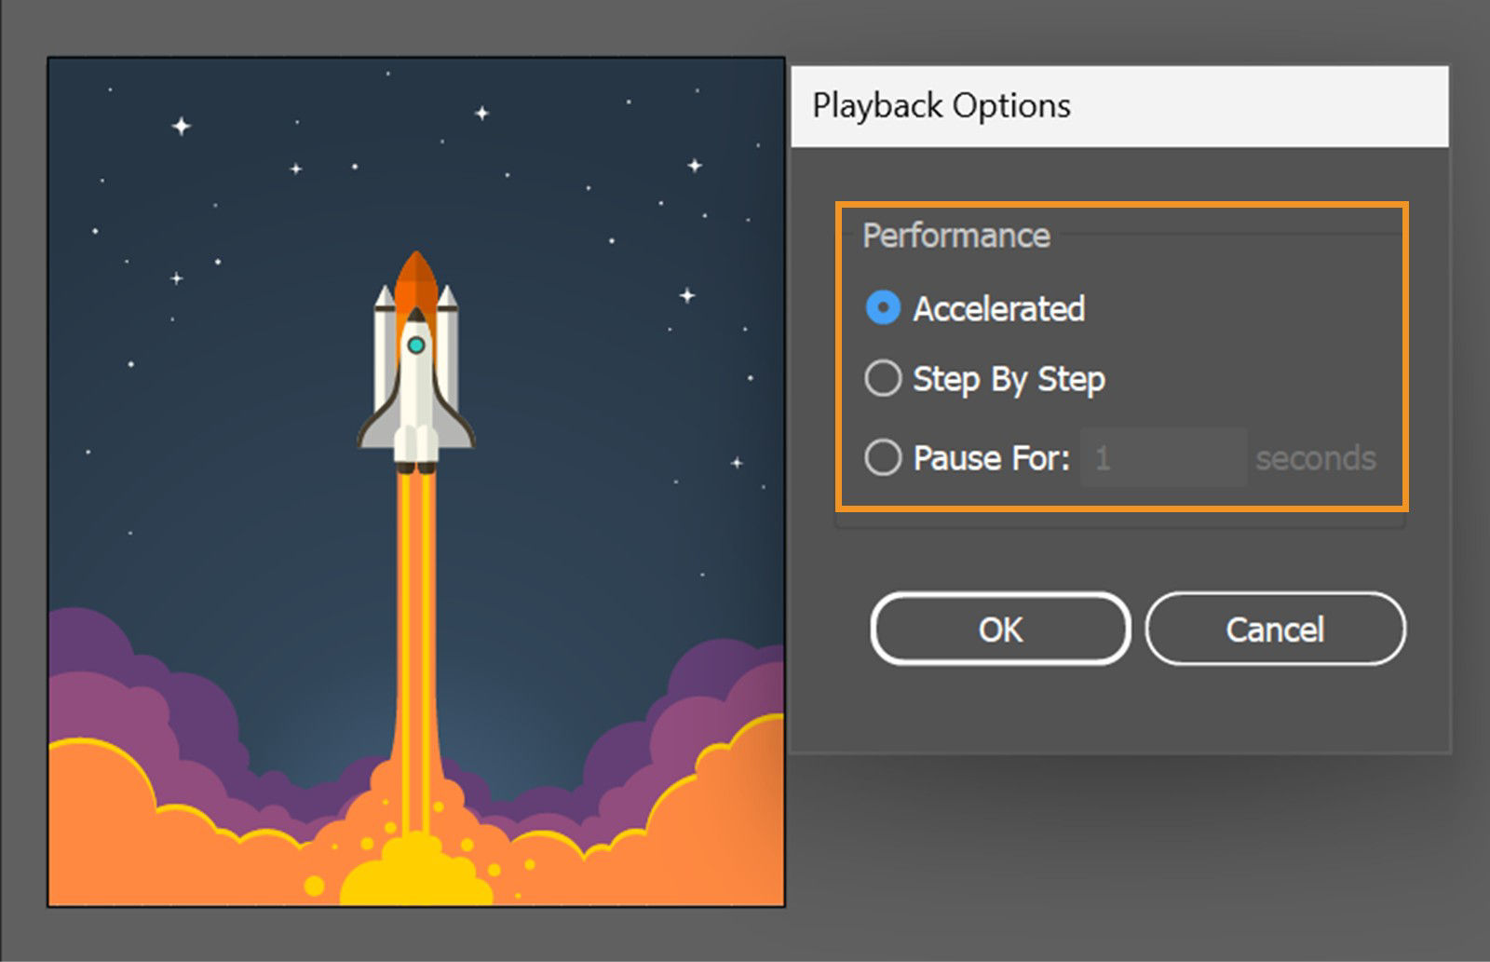Click the seconds text label
This screenshot has width=1490, height=962.
click(x=1317, y=458)
